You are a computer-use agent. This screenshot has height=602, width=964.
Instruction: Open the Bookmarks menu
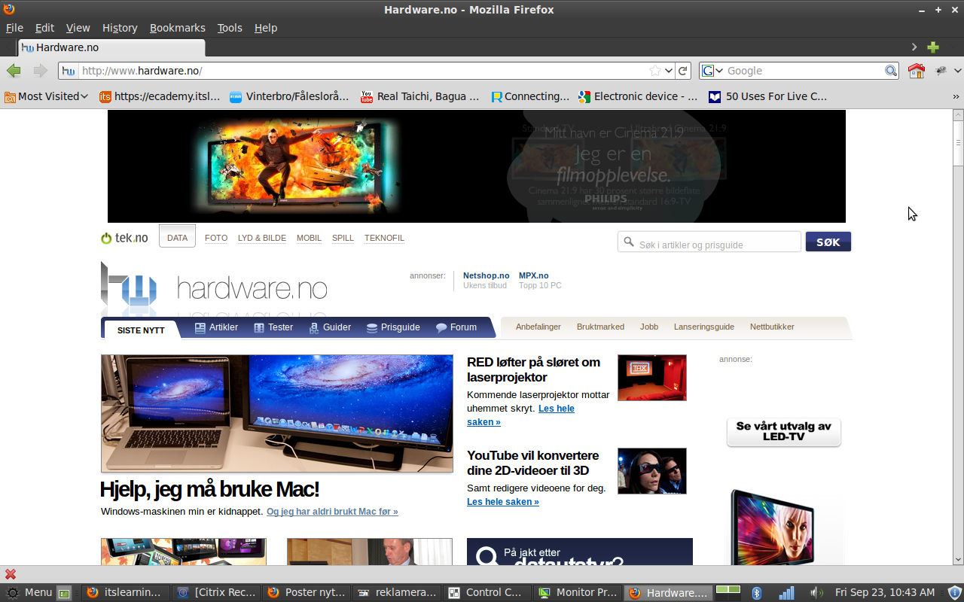[177, 28]
